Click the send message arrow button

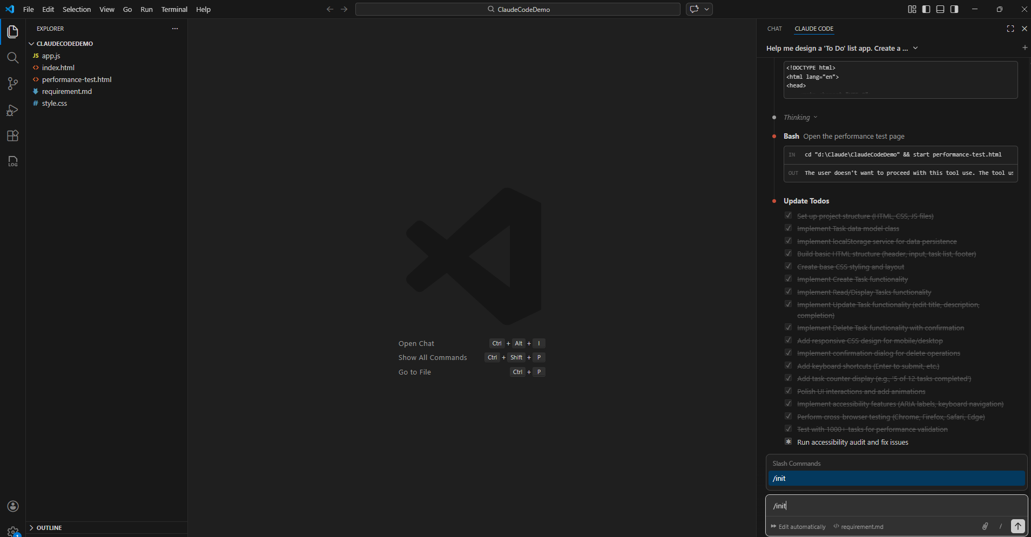coord(1016,526)
